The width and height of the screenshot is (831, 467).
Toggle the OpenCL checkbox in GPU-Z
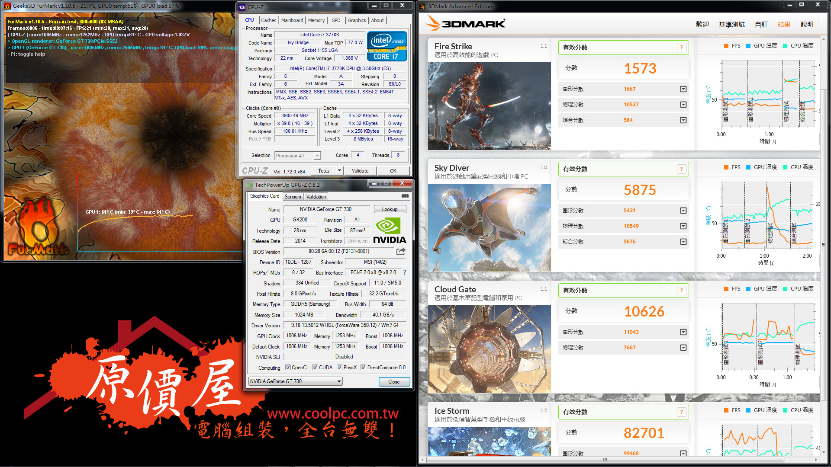click(288, 368)
